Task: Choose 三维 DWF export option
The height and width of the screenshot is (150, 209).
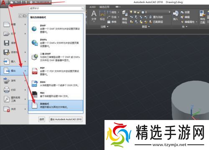Action: tap(56, 57)
